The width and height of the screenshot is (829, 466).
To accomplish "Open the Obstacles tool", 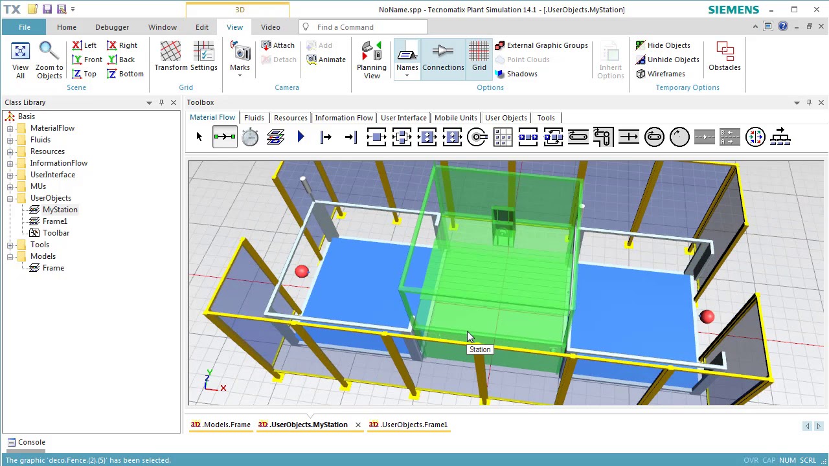I will tap(725, 56).
